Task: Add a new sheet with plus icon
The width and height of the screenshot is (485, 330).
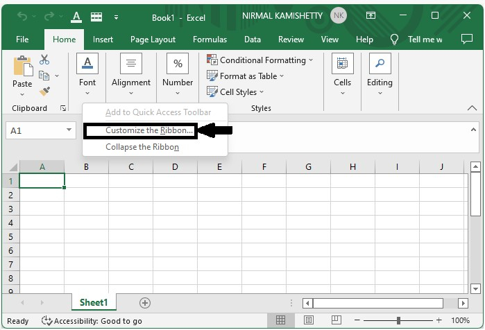Action: (x=145, y=303)
